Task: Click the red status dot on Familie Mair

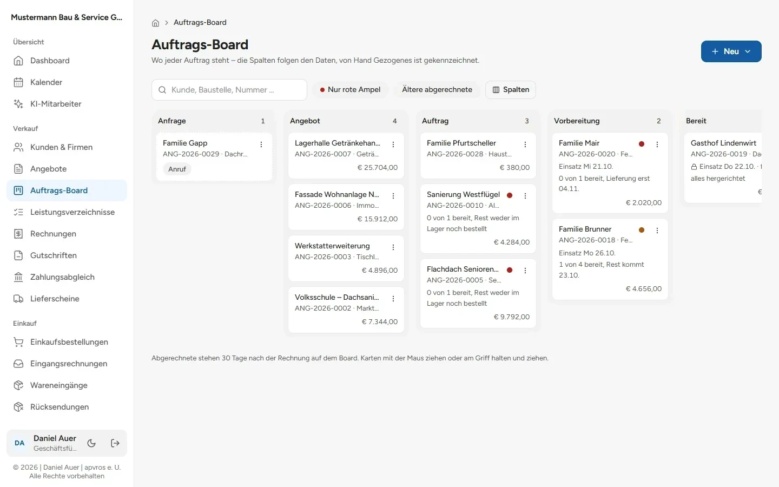Action: pos(642,144)
